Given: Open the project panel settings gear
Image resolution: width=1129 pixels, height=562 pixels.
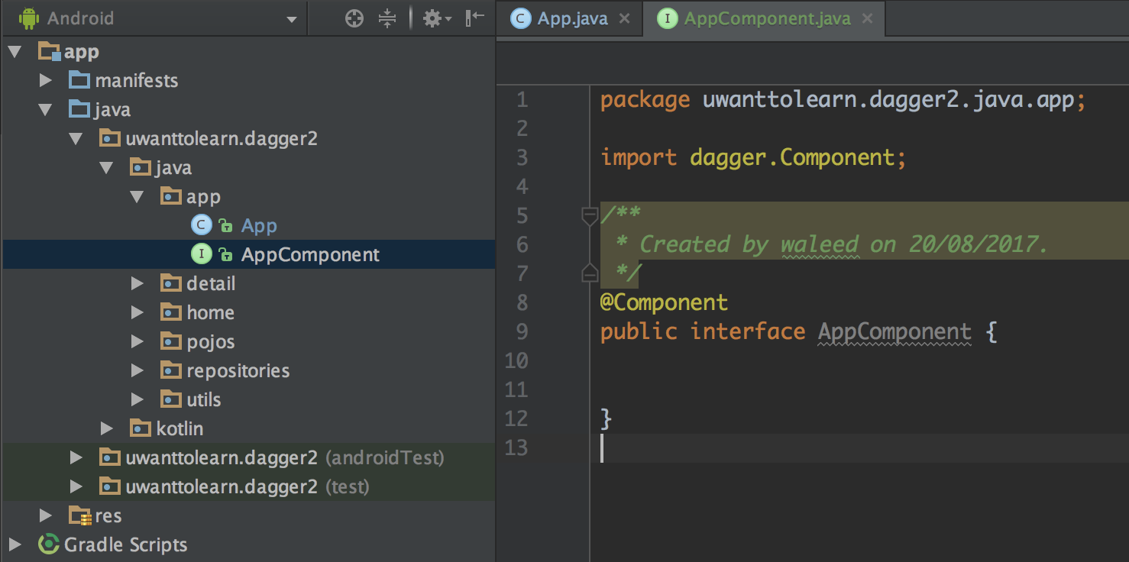Looking at the screenshot, I should click(433, 19).
